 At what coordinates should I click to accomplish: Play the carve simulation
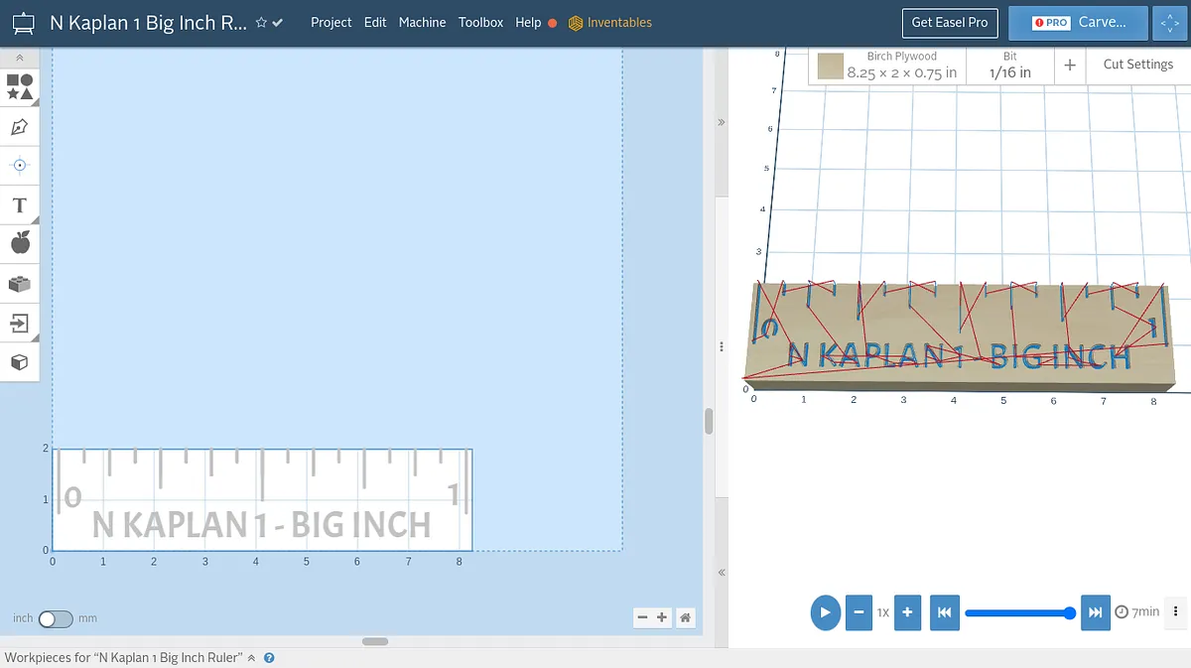pos(825,612)
